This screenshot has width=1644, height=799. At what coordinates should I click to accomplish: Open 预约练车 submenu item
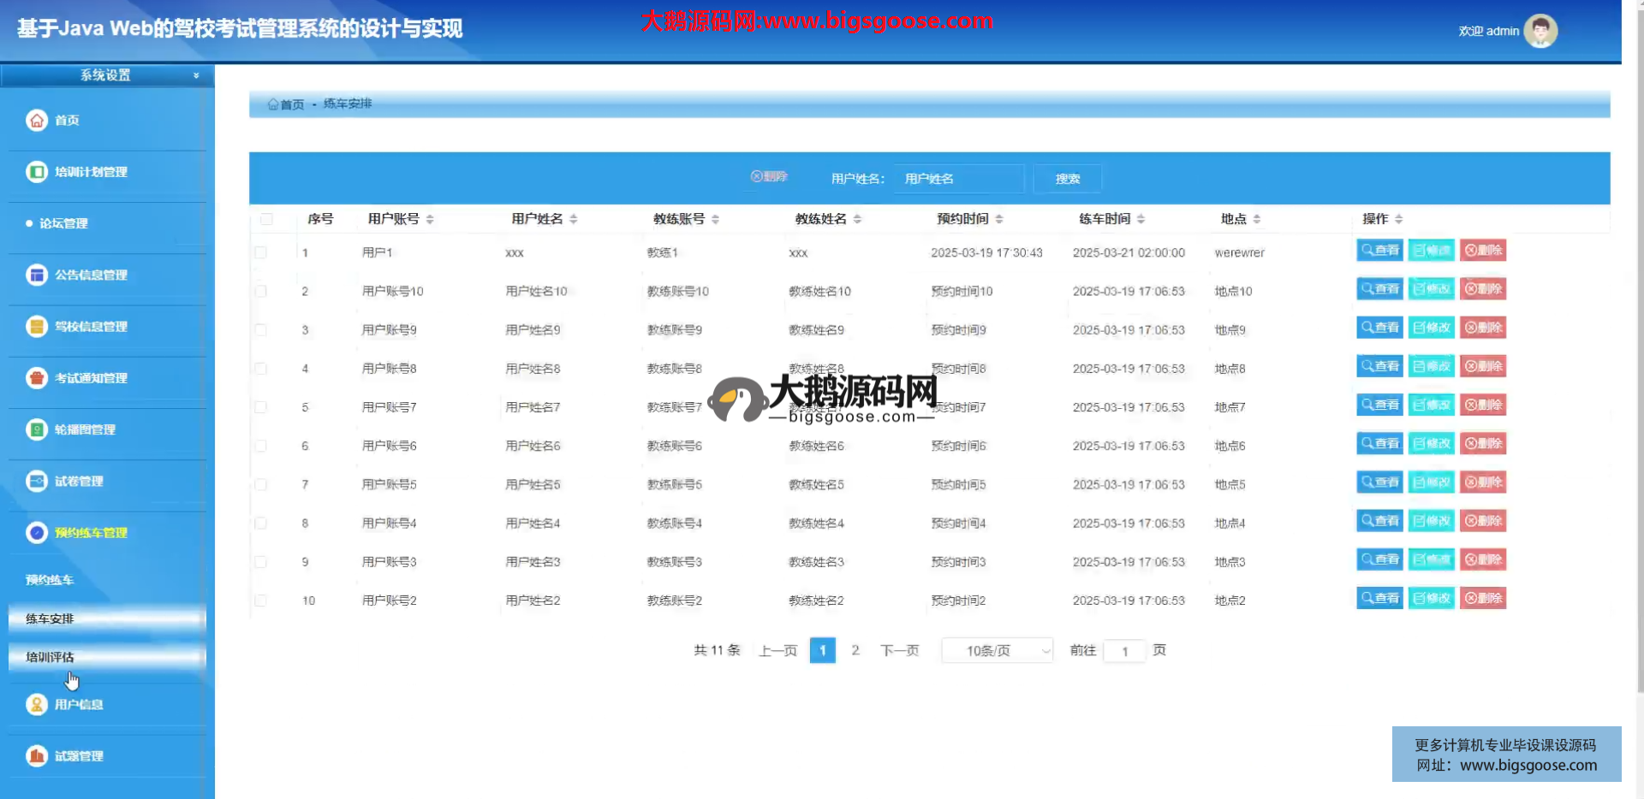50,580
